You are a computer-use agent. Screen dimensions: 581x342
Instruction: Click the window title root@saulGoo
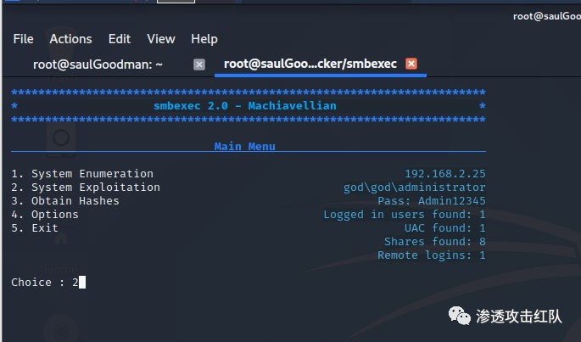click(x=546, y=16)
